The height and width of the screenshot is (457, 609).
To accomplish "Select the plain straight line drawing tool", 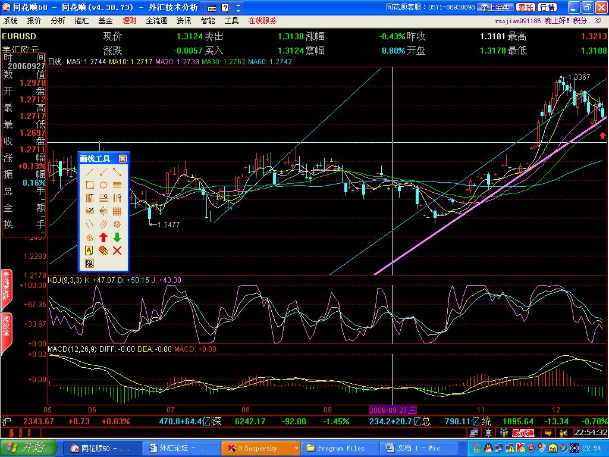I will pyautogui.click(x=90, y=172).
